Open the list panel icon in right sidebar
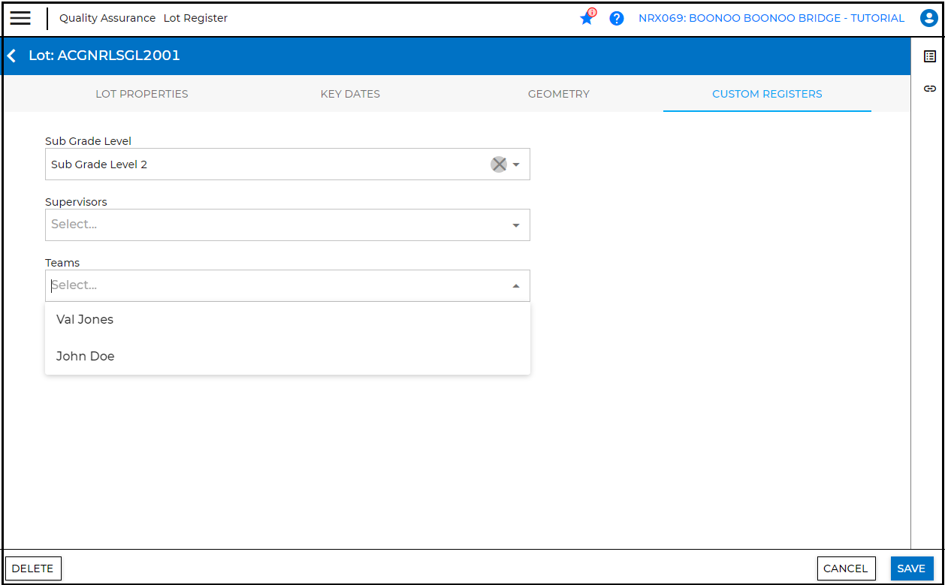Screen dimensions: 945x585 point(929,56)
